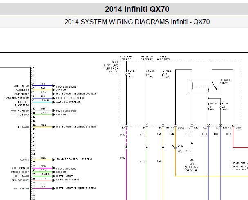Click the 'POWER TOPS SYSTEM' reference
This screenshot has height=200, width=248.
coord(70,98)
